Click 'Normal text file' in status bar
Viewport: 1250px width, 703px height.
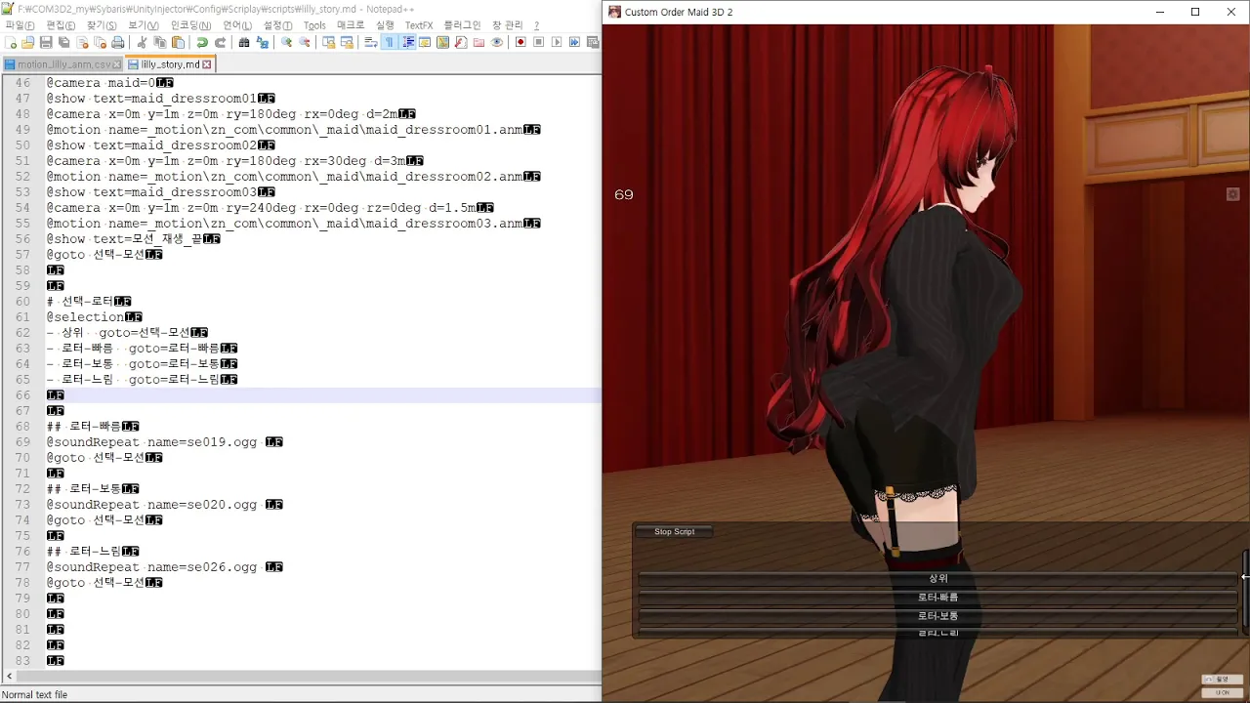point(35,694)
